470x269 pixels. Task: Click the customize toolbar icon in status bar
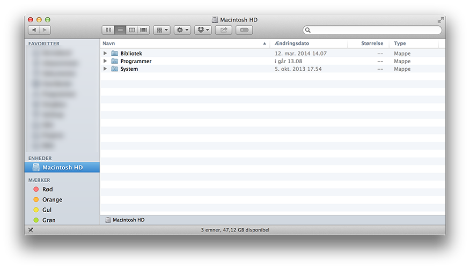31,230
